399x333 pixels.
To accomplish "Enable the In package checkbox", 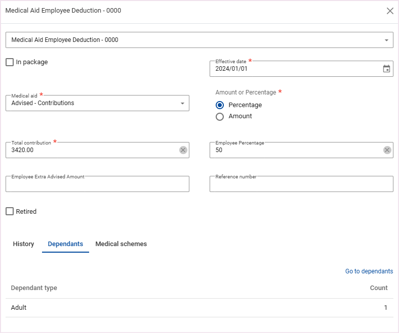I will (10, 62).
